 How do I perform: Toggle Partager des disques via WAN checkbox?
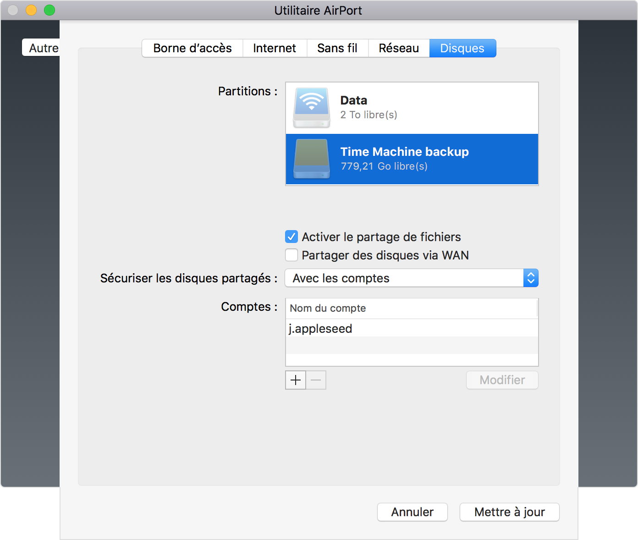coord(291,255)
